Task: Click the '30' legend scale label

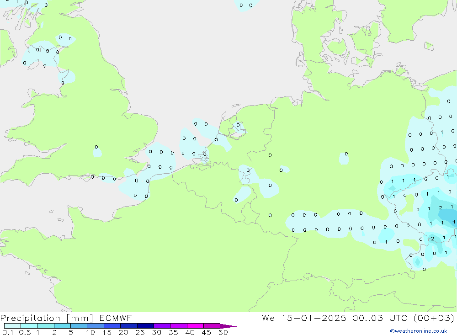Action: 157,332
